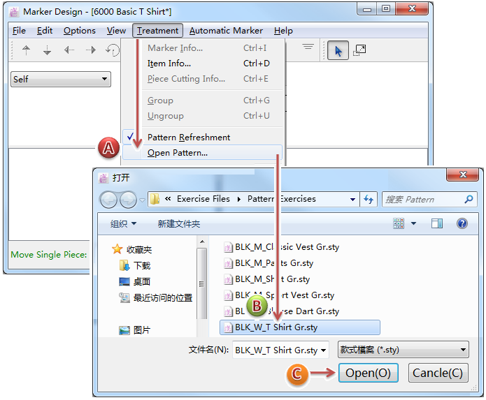Click the refresh button in address bar
Viewport: 486px width, 400px height.
point(369,199)
